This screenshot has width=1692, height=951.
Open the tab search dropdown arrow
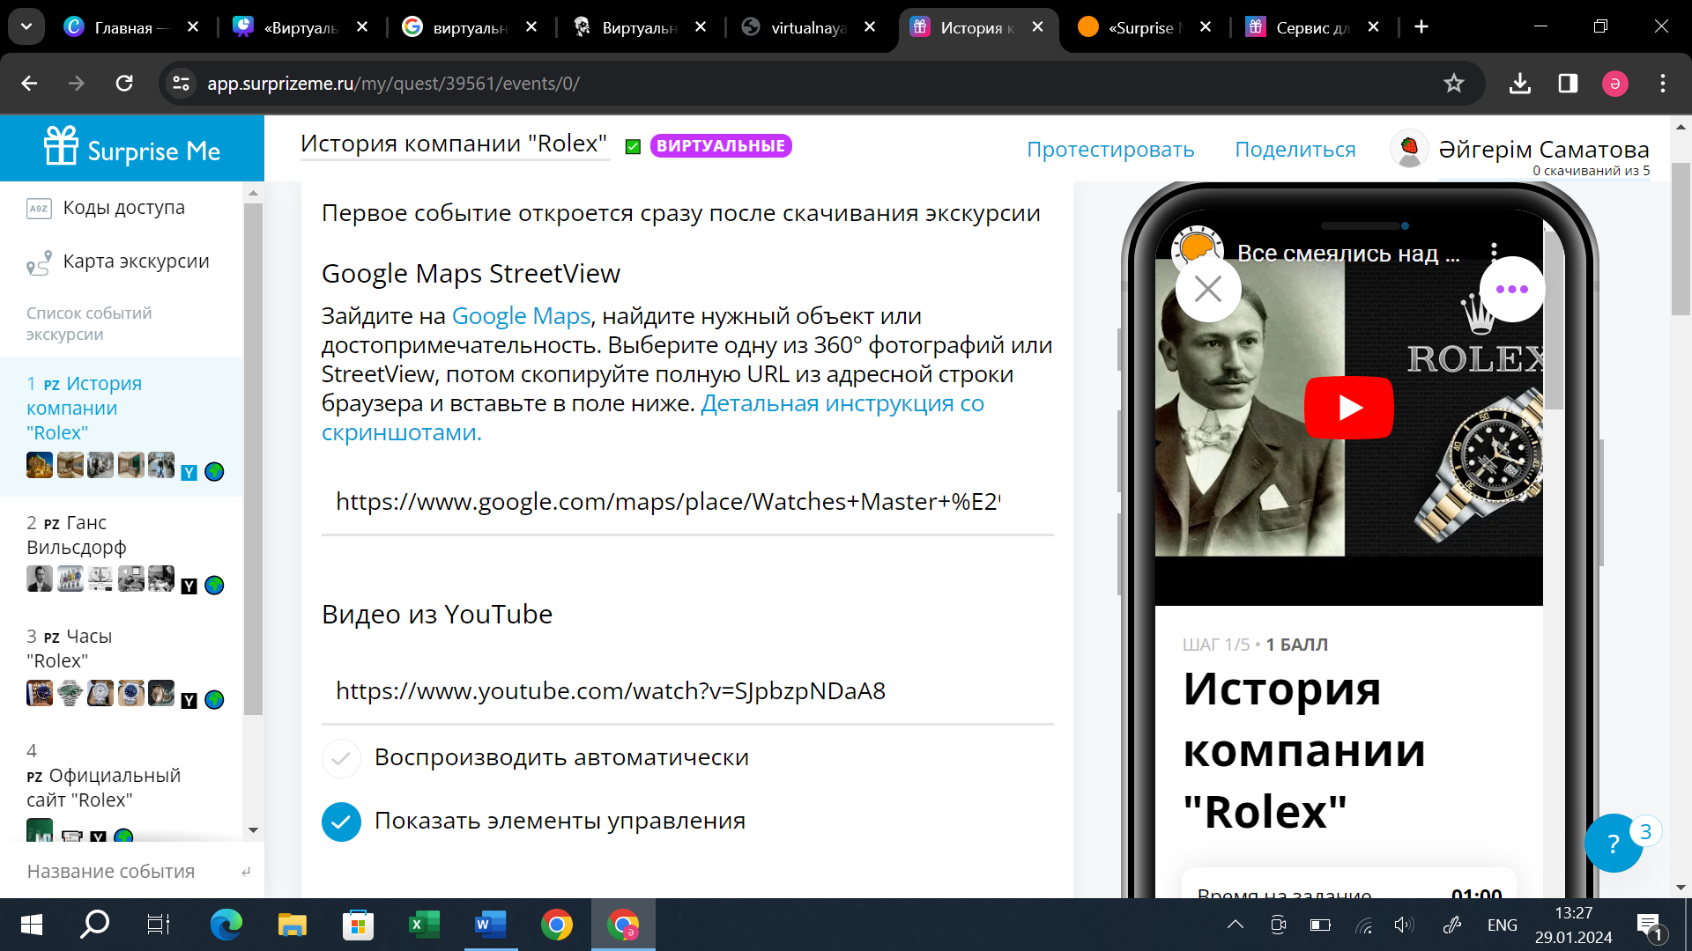(26, 26)
